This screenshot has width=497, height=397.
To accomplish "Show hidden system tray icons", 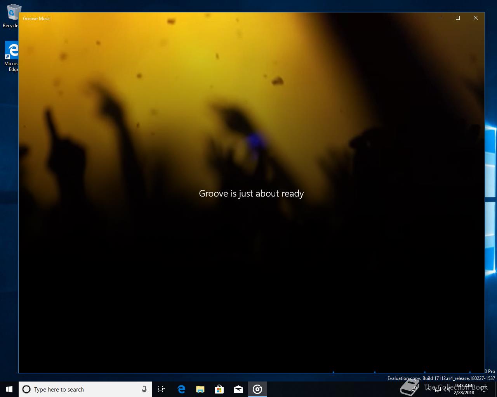I will tap(428, 389).
